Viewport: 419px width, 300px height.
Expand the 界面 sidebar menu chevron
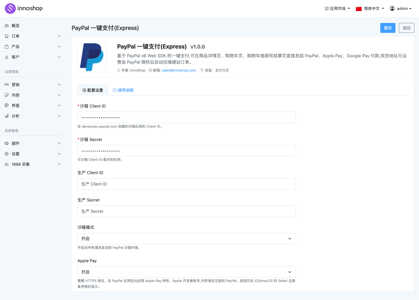click(x=59, y=106)
